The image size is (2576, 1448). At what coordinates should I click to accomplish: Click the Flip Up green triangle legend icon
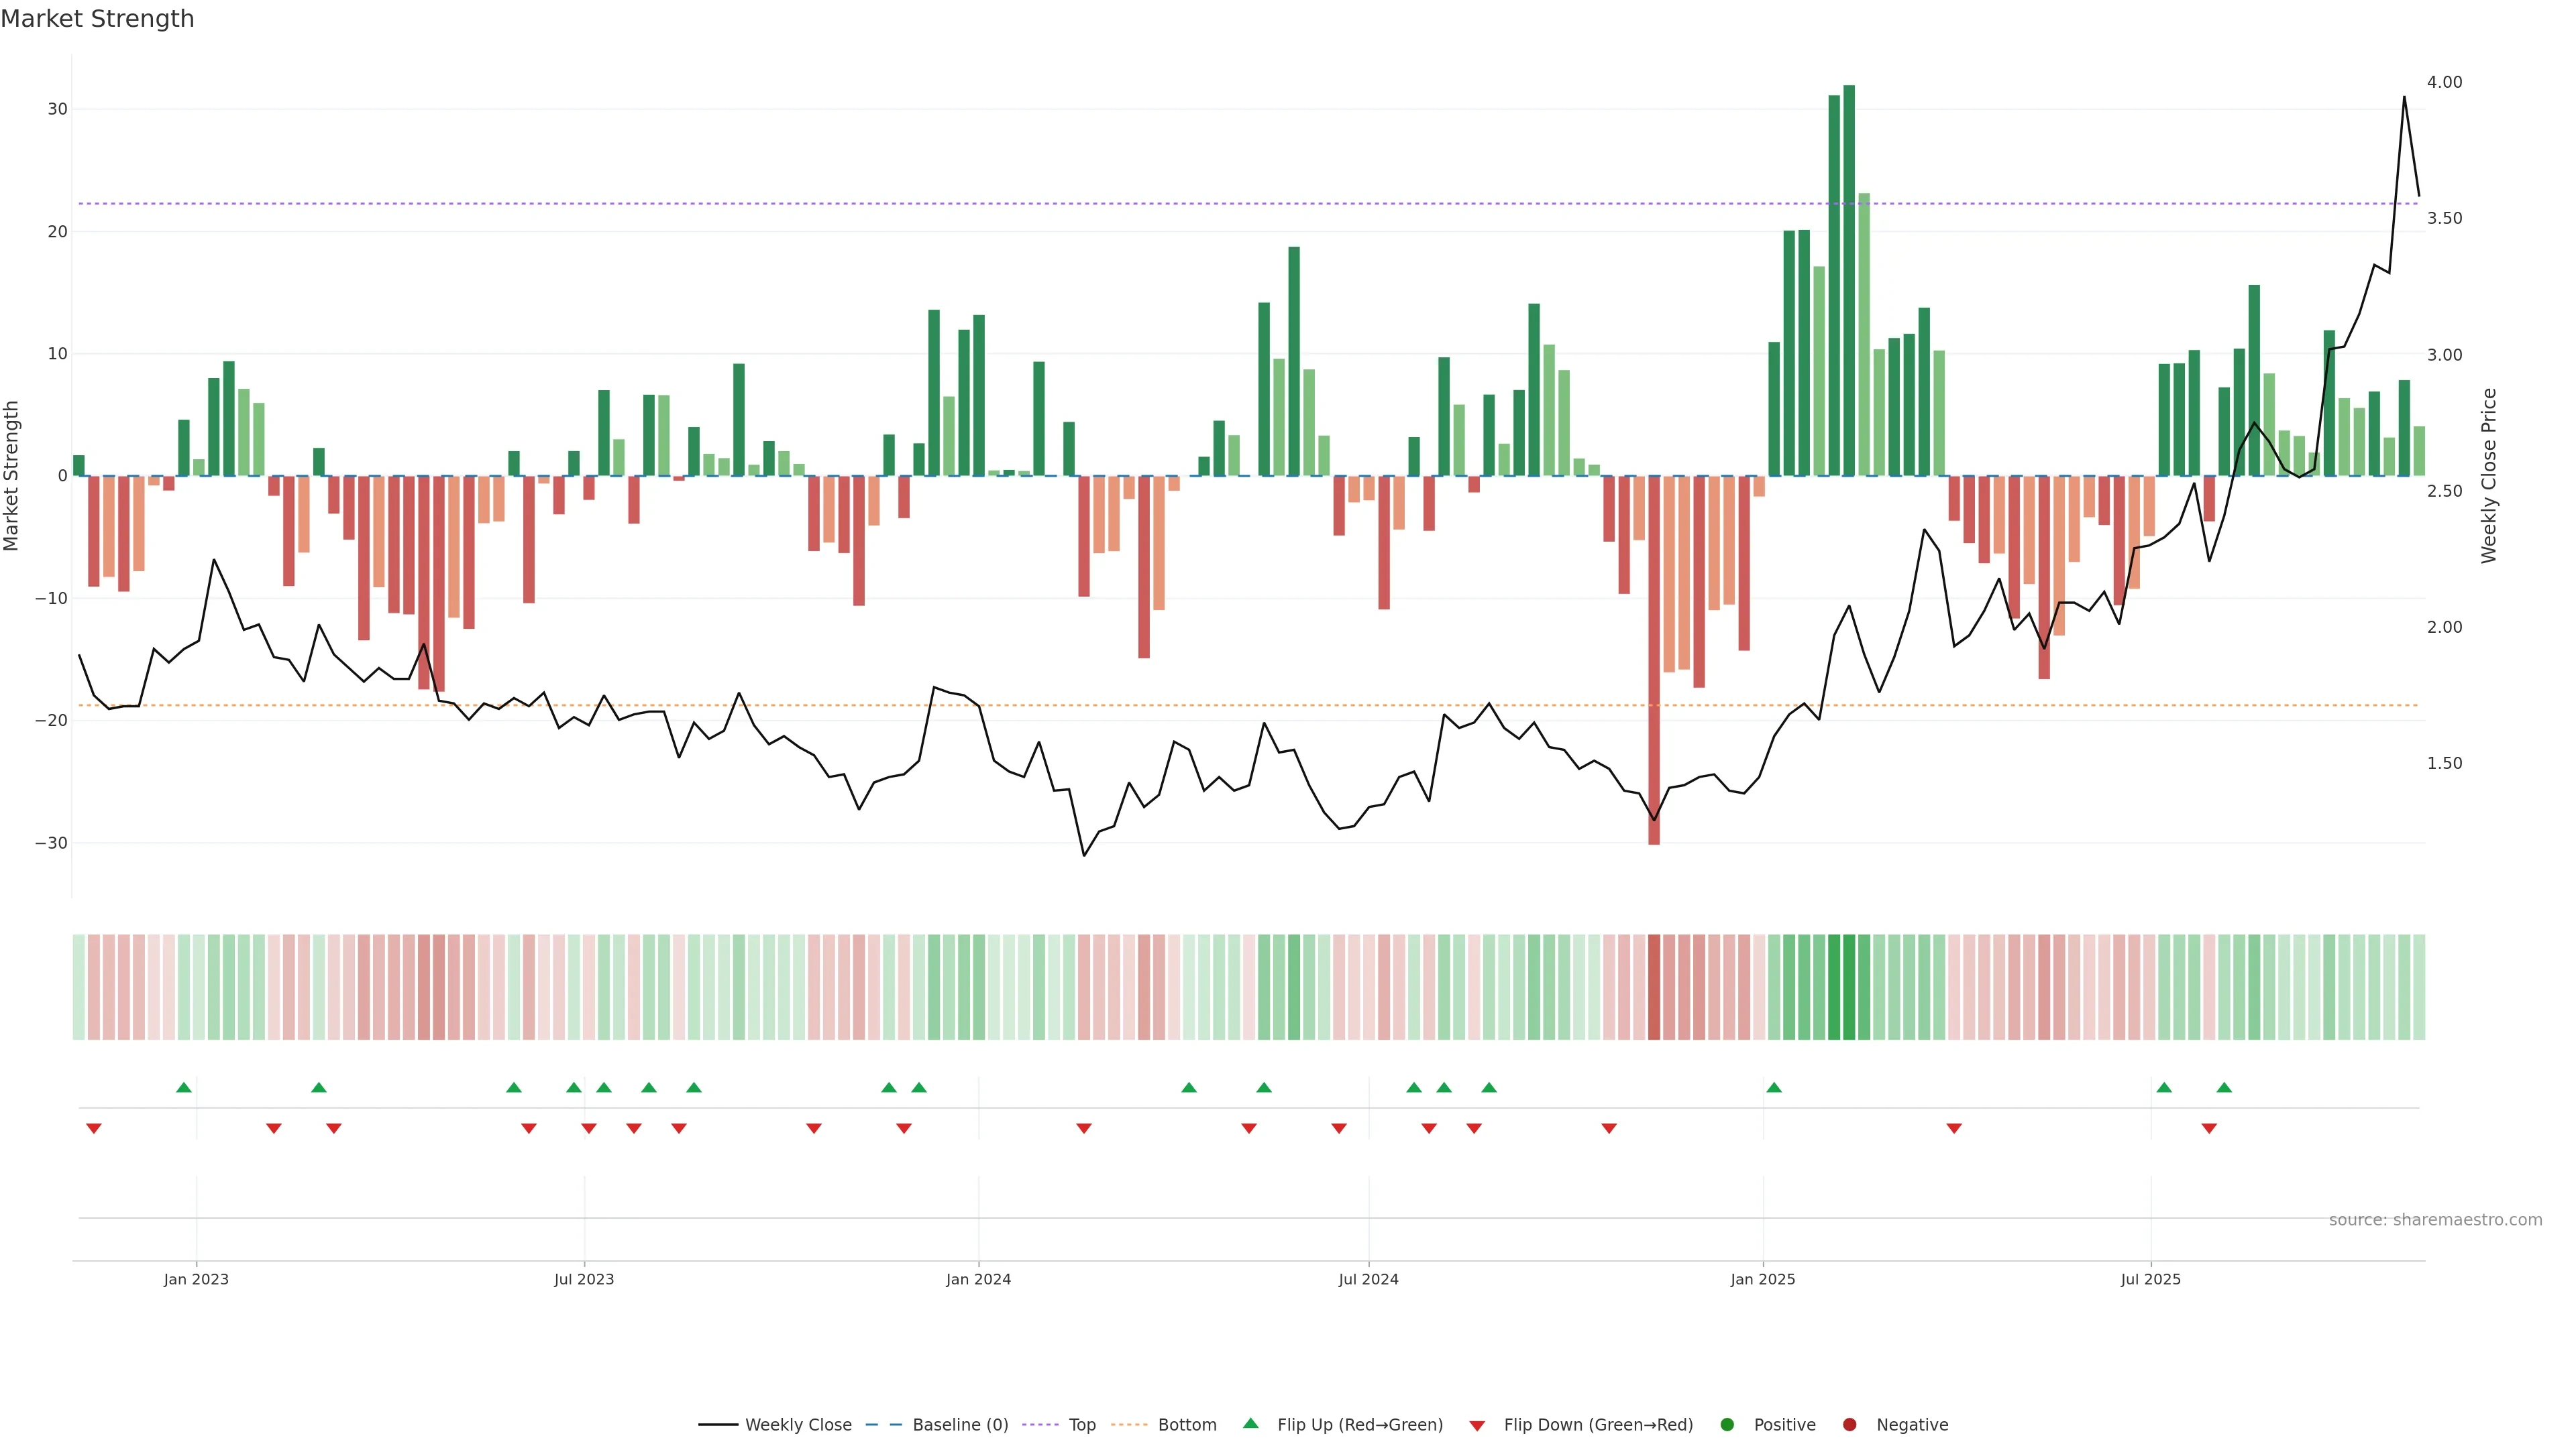[x=1250, y=1424]
